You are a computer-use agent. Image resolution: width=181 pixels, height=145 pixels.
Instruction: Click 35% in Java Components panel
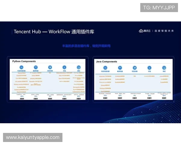(x=149, y=96)
